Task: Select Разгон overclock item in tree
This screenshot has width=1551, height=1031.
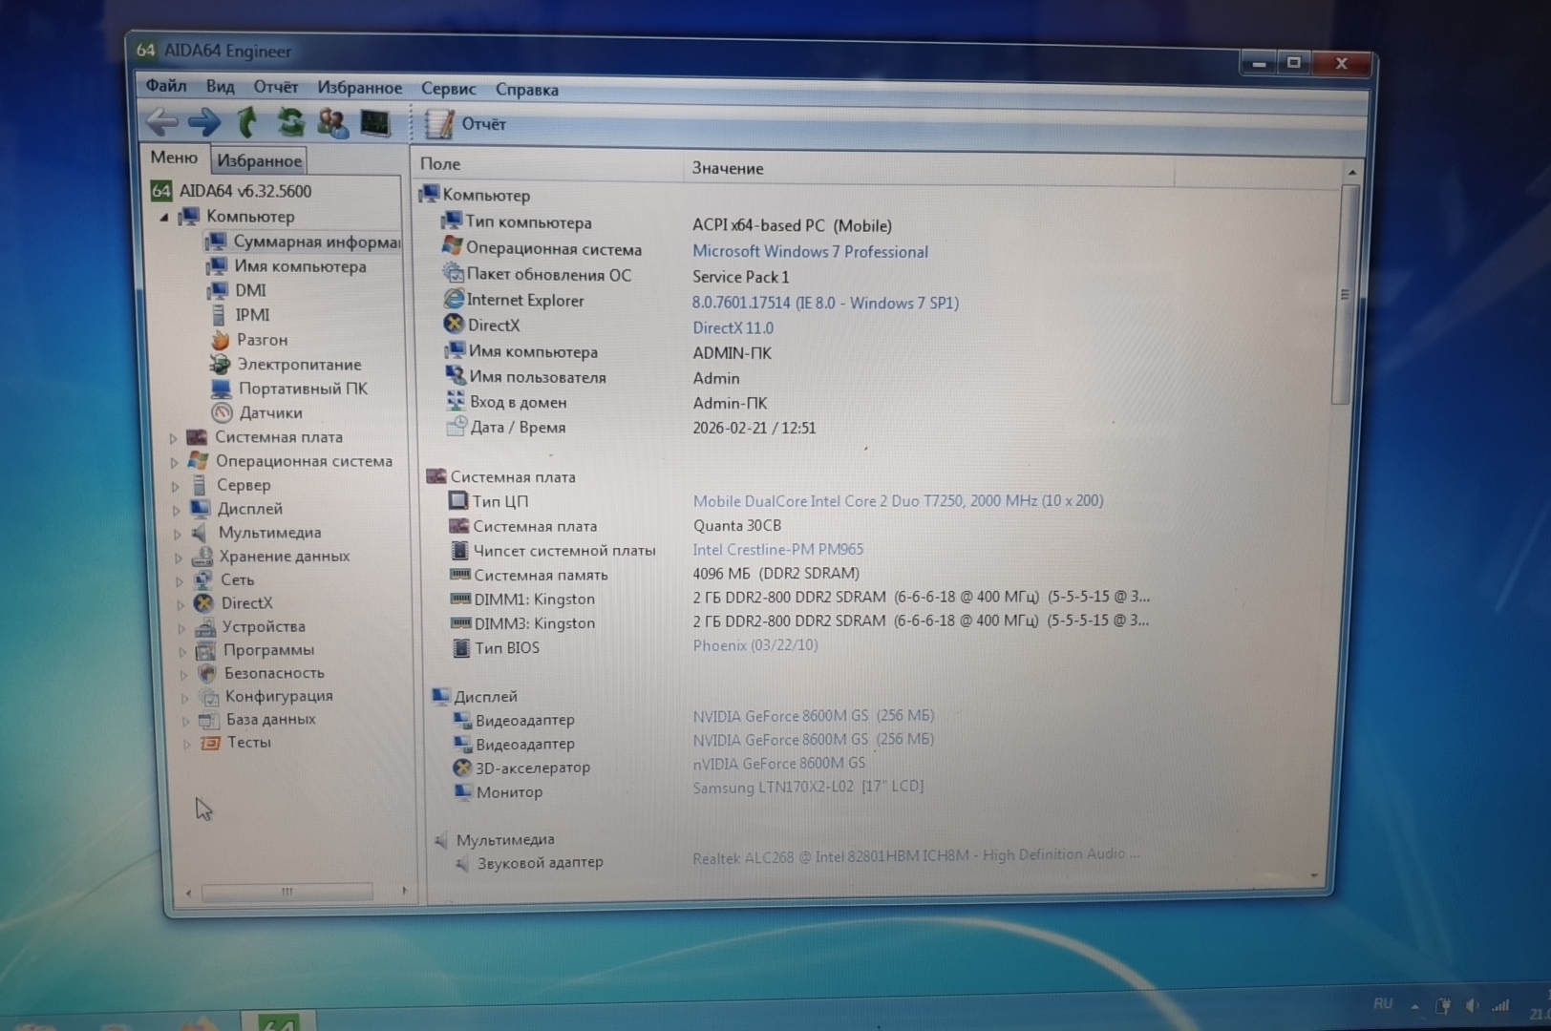Action: click(x=262, y=340)
